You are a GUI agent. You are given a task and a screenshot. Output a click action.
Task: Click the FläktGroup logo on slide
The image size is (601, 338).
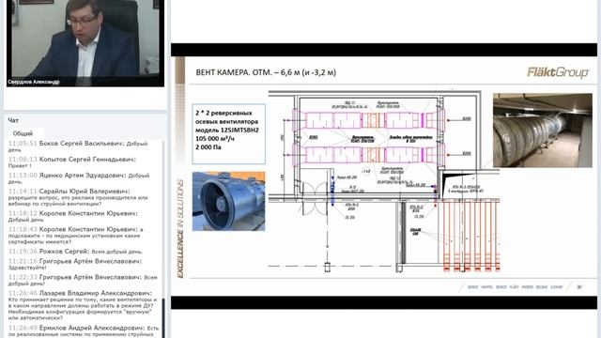(558, 72)
